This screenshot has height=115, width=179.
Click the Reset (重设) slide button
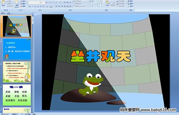coord(23,4)
